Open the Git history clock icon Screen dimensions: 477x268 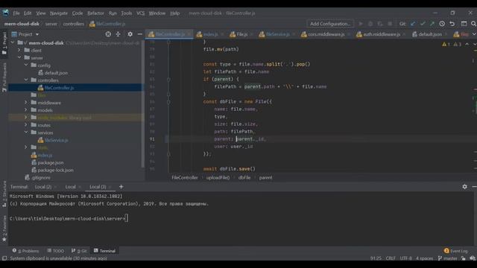(442, 24)
